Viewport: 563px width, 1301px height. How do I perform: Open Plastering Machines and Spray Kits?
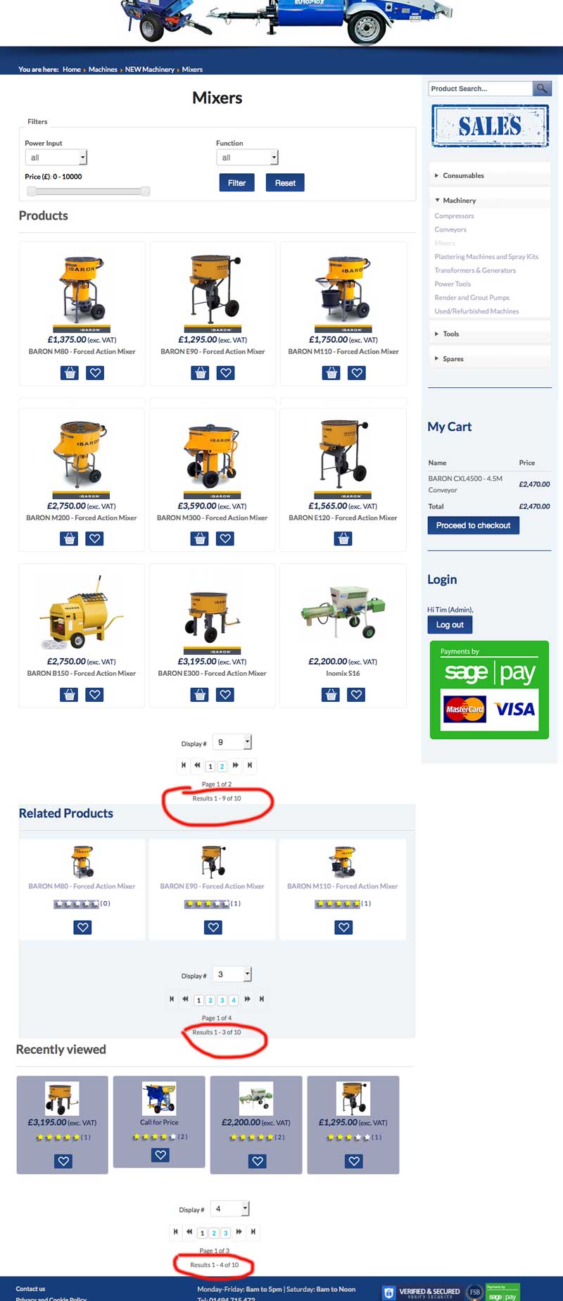(486, 257)
